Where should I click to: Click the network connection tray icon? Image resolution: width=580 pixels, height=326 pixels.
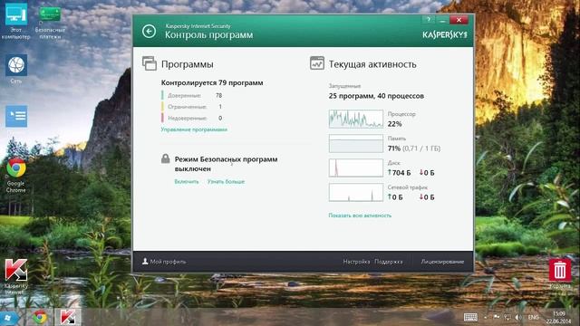click(x=507, y=317)
